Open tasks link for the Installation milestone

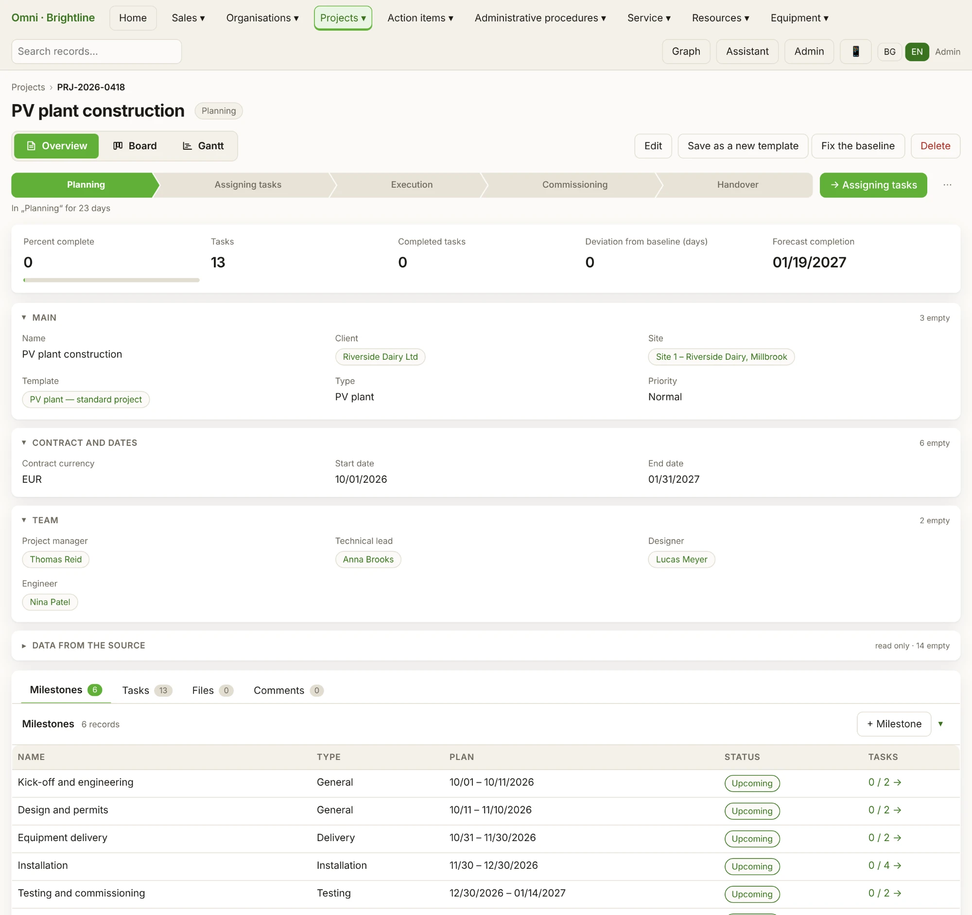pyautogui.click(x=885, y=865)
